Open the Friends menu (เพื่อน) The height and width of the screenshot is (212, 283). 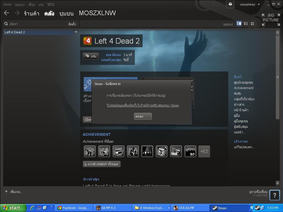(x=32, y=4)
